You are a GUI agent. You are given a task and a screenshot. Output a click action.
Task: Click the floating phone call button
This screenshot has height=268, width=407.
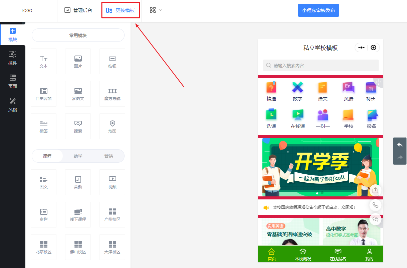coord(376,205)
